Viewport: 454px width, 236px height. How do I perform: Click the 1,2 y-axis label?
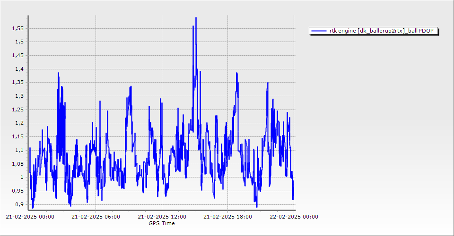(x=19, y=123)
